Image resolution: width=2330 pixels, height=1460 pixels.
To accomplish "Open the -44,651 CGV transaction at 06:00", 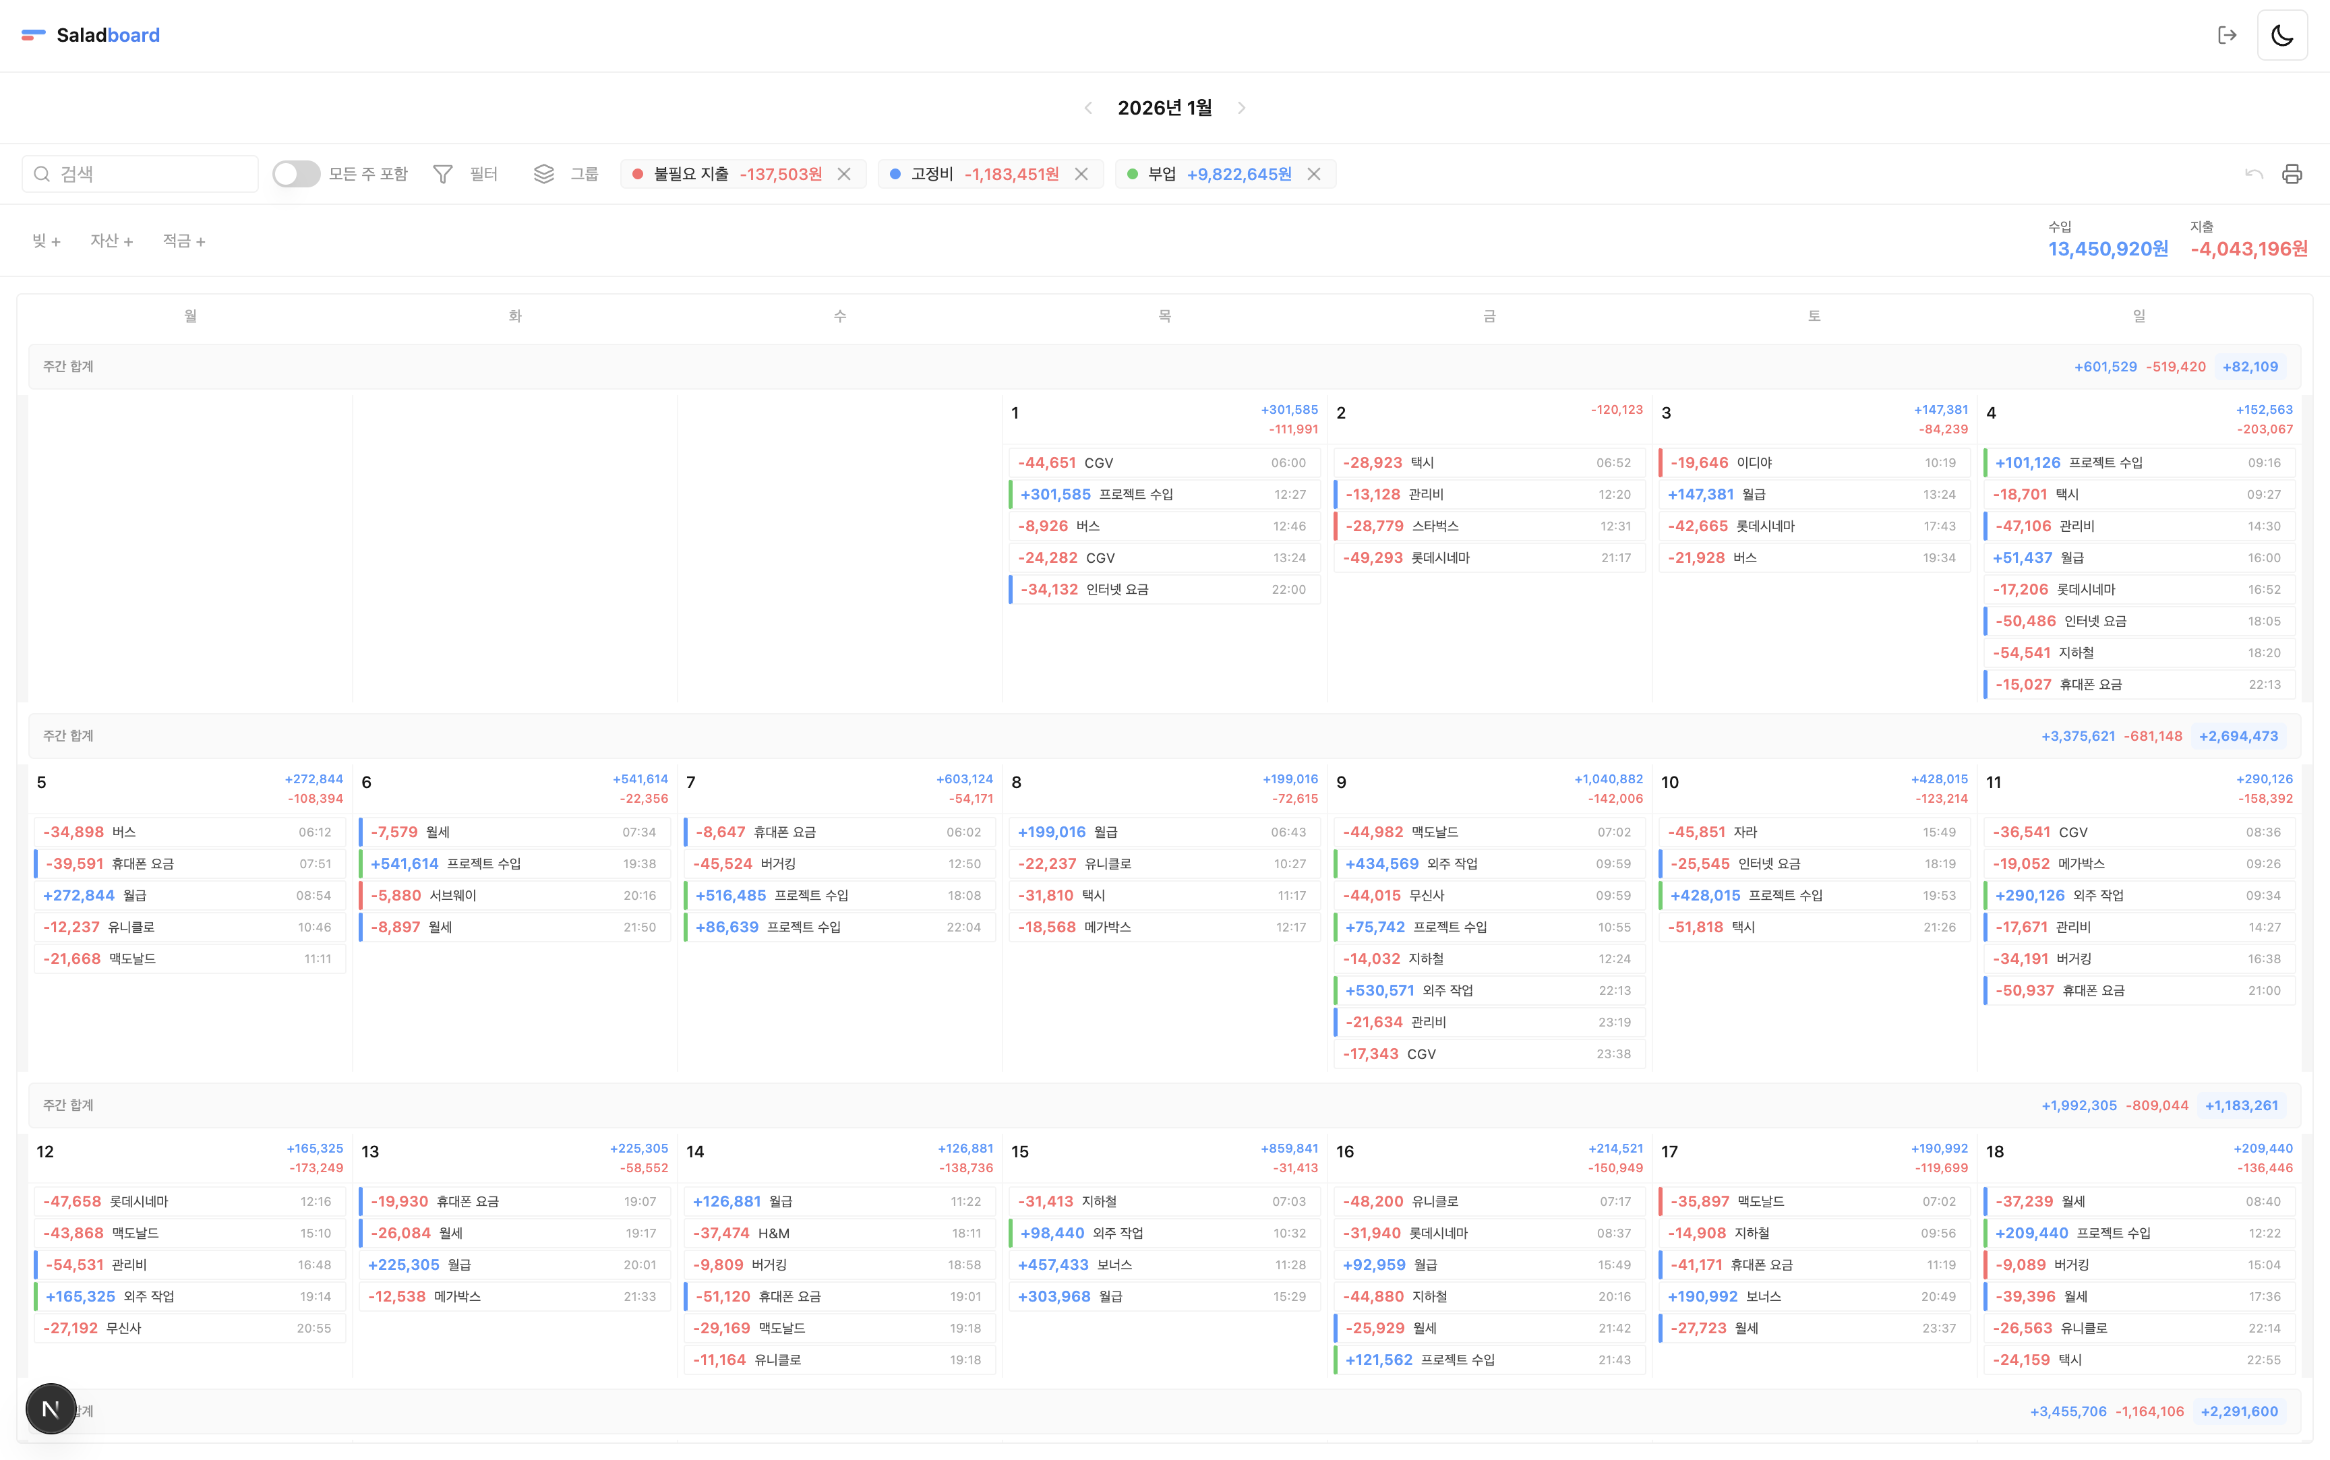I will 1164,462.
